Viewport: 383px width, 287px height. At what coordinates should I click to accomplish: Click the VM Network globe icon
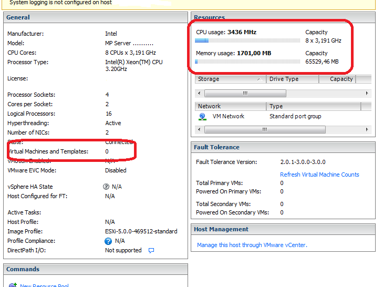tap(202, 117)
